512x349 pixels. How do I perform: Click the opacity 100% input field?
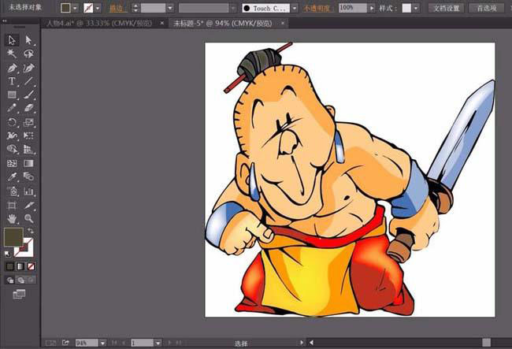[x=352, y=8]
